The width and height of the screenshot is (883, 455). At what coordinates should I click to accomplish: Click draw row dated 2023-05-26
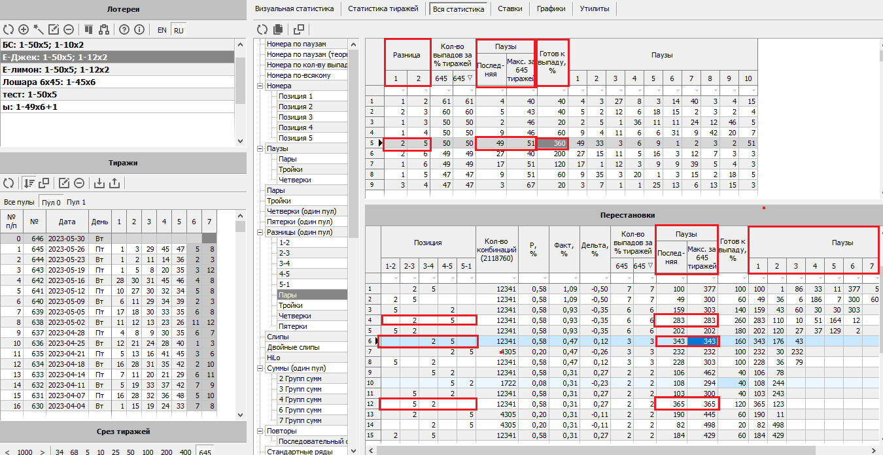point(108,248)
